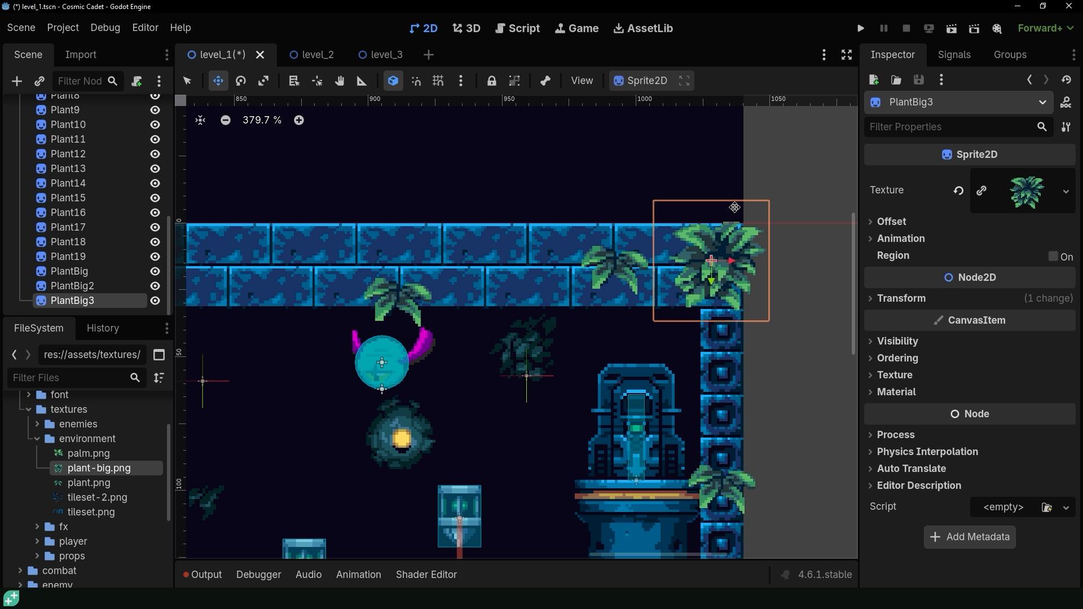The width and height of the screenshot is (1083, 609).
Task: Switch to the Import dock tab
Action: [81, 55]
